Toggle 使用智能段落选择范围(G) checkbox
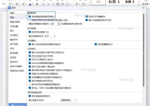The height and width of the screenshot is (106, 150). tap(30, 16)
